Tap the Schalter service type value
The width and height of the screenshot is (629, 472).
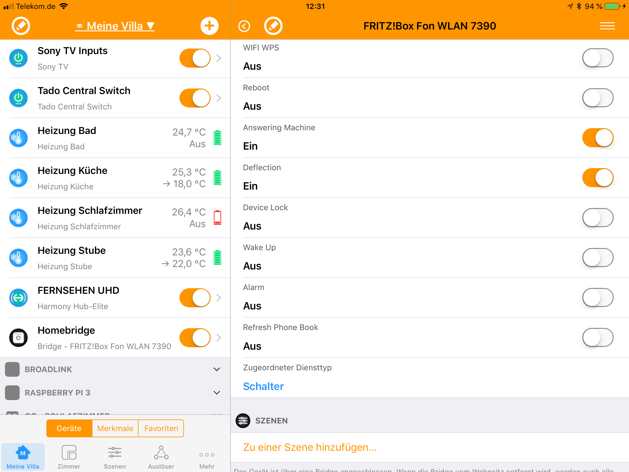coord(263,386)
